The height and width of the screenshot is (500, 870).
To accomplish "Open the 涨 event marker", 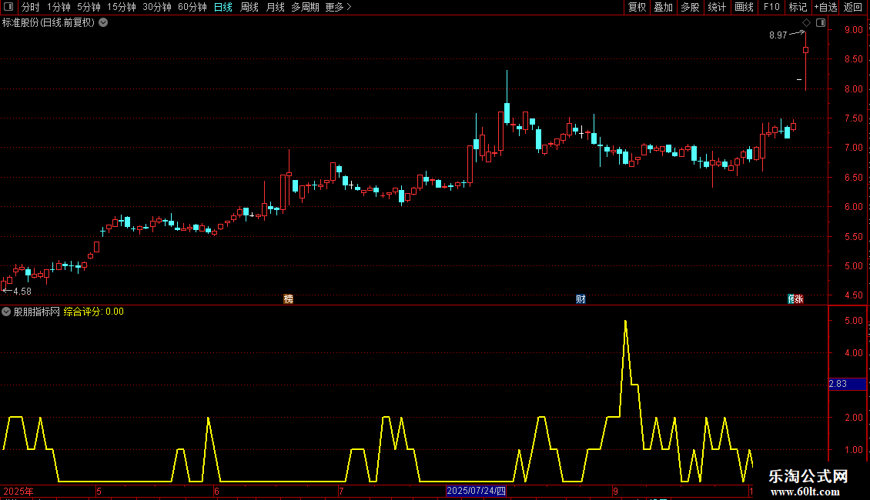I will point(798,298).
